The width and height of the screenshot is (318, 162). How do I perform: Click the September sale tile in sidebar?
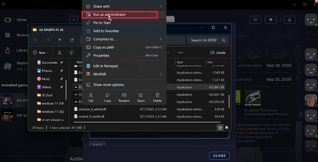pyautogui.click(x=14, y=66)
